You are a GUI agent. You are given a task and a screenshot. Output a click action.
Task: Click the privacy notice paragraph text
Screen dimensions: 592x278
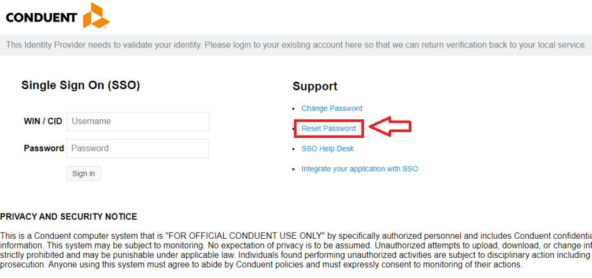tap(296, 250)
